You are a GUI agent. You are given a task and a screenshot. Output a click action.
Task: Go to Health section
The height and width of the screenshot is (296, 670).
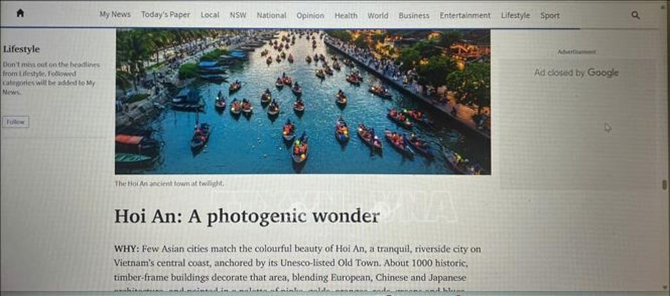pos(345,15)
